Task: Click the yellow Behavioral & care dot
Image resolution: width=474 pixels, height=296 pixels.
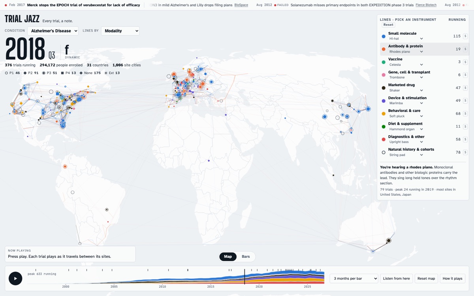Action: (384, 114)
